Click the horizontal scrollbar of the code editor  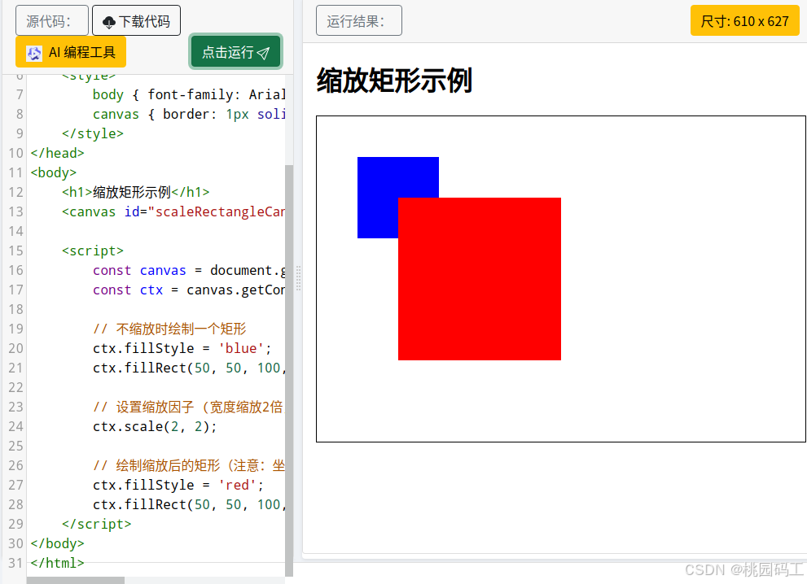(x=75, y=581)
